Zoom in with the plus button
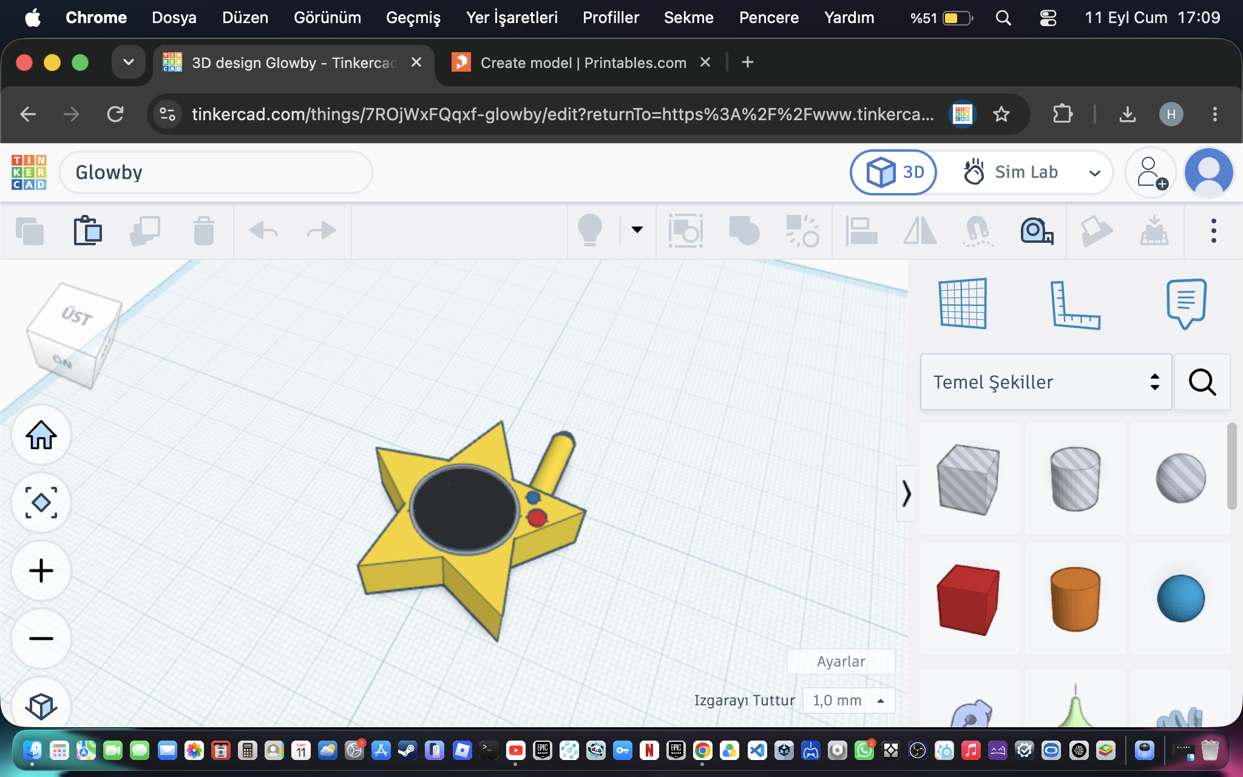Image resolution: width=1243 pixels, height=777 pixels. (41, 571)
